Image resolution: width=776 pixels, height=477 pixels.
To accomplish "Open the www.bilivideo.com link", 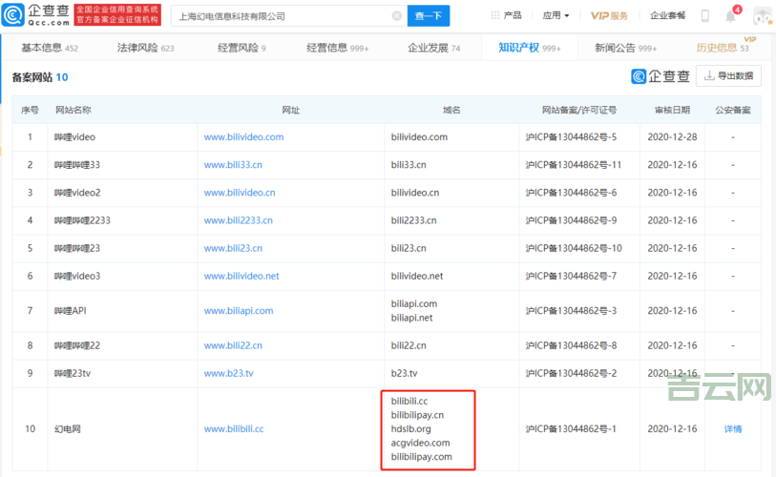I will point(243,136).
